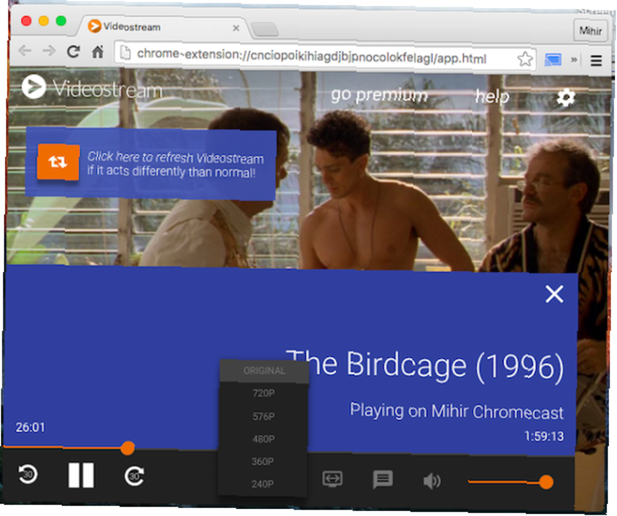Go to the Chrome home page icon
The width and height of the screenshot is (617, 516).
(97, 52)
